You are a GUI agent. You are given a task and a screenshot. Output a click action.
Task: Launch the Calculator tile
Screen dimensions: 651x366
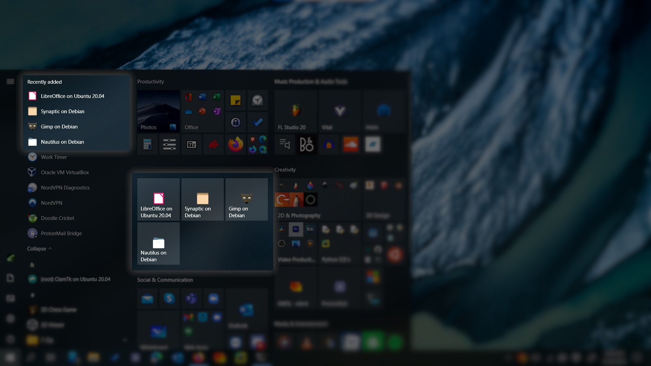(147, 144)
